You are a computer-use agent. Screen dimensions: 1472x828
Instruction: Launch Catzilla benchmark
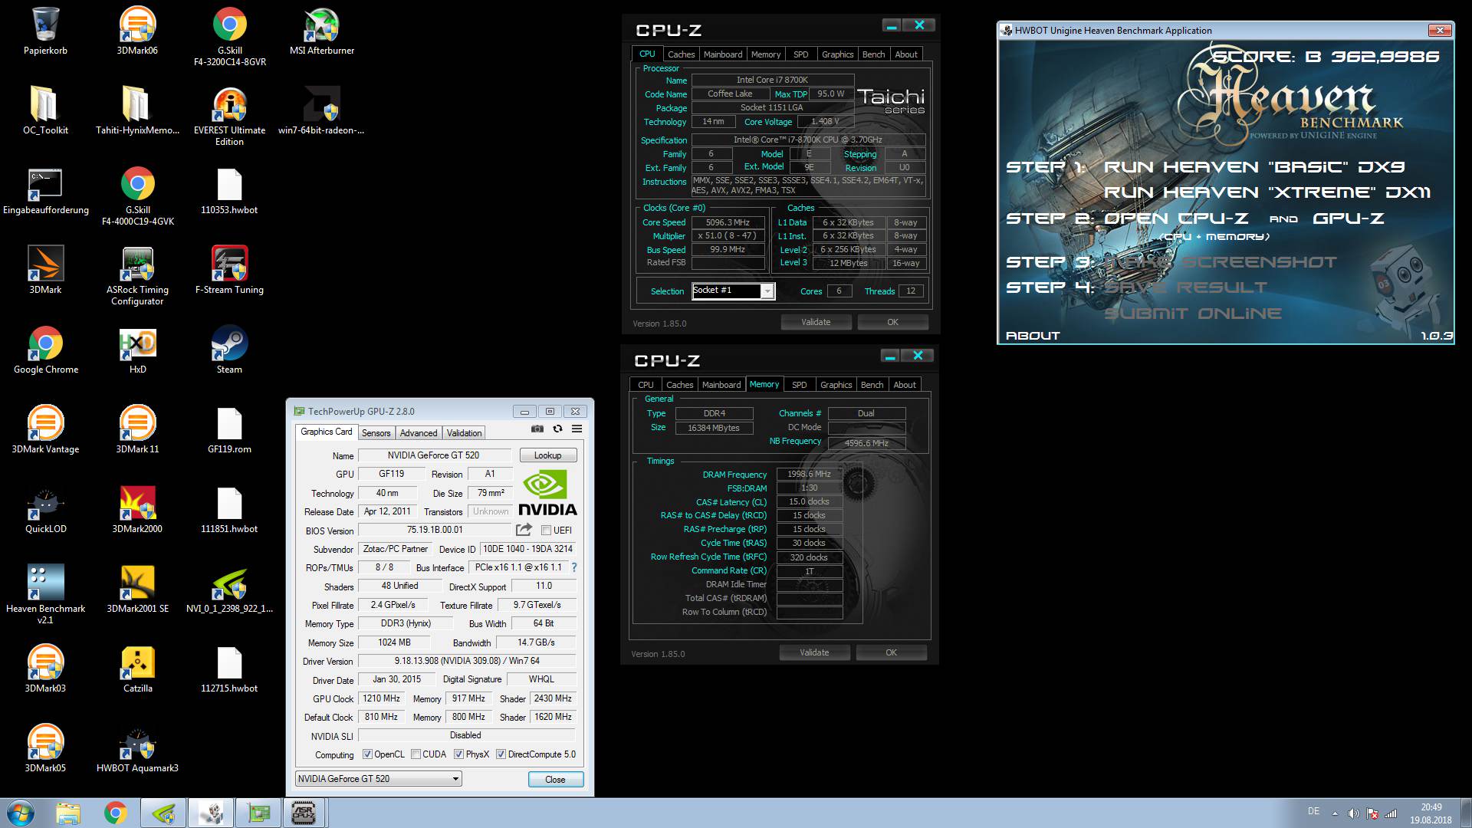coord(137,669)
